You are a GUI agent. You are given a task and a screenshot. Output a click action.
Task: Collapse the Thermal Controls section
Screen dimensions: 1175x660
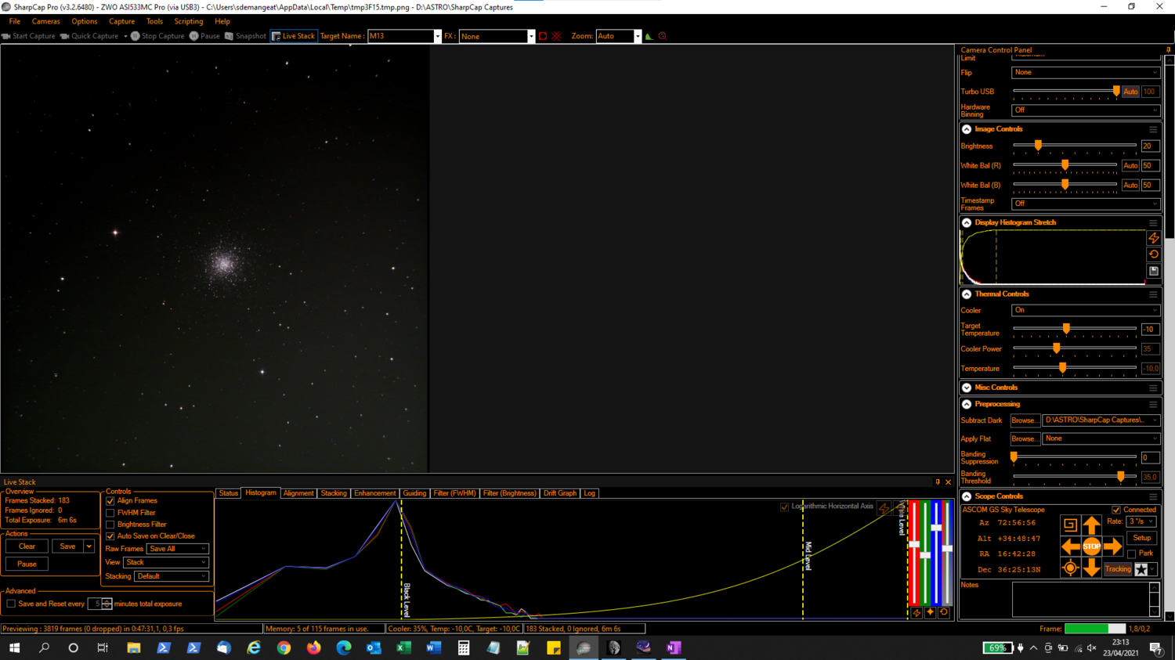click(x=967, y=294)
